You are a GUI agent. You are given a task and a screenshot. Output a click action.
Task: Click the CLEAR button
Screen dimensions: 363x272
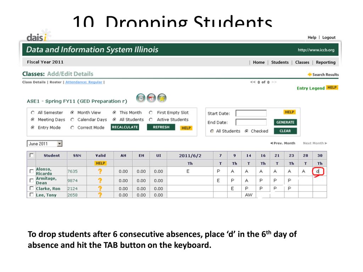point(285,131)
